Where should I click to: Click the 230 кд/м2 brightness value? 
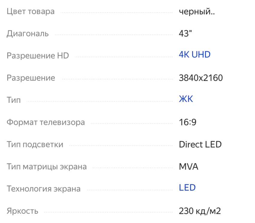point(200,211)
